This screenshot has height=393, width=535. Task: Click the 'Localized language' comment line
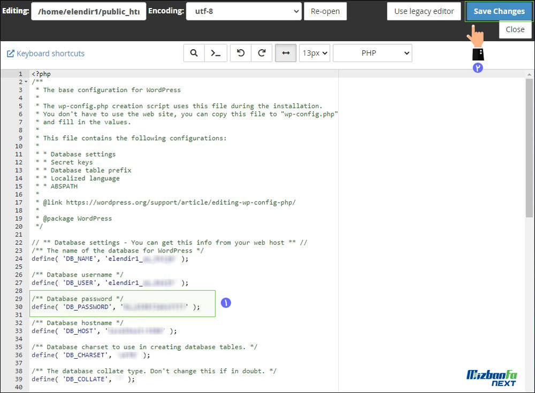[78, 179]
